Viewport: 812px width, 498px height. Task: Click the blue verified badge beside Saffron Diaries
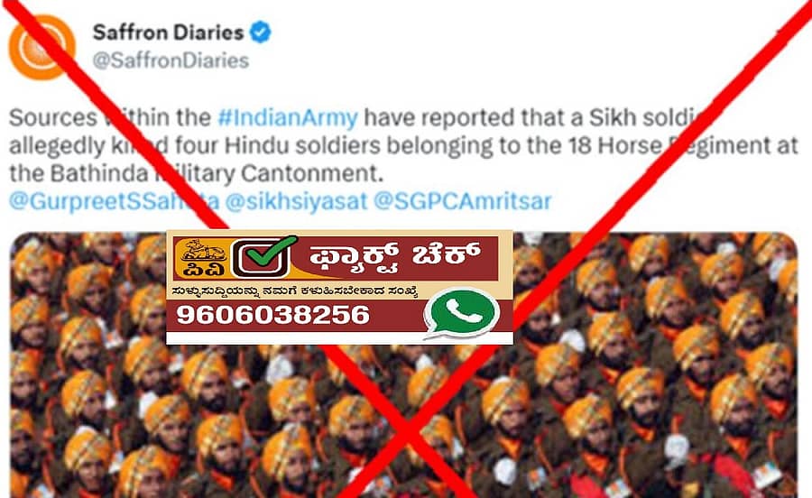(261, 32)
